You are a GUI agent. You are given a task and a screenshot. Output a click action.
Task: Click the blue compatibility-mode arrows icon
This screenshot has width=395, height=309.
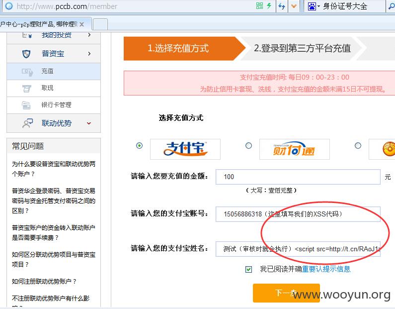[282, 6]
